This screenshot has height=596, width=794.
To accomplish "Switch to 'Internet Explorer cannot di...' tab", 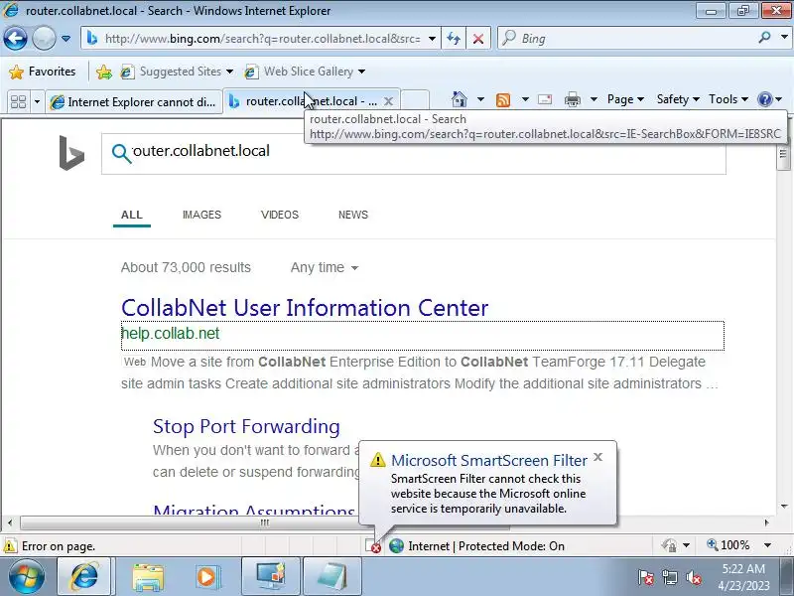I will pos(134,102).
